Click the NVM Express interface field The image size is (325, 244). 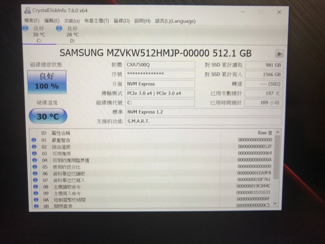click(160, 84)
